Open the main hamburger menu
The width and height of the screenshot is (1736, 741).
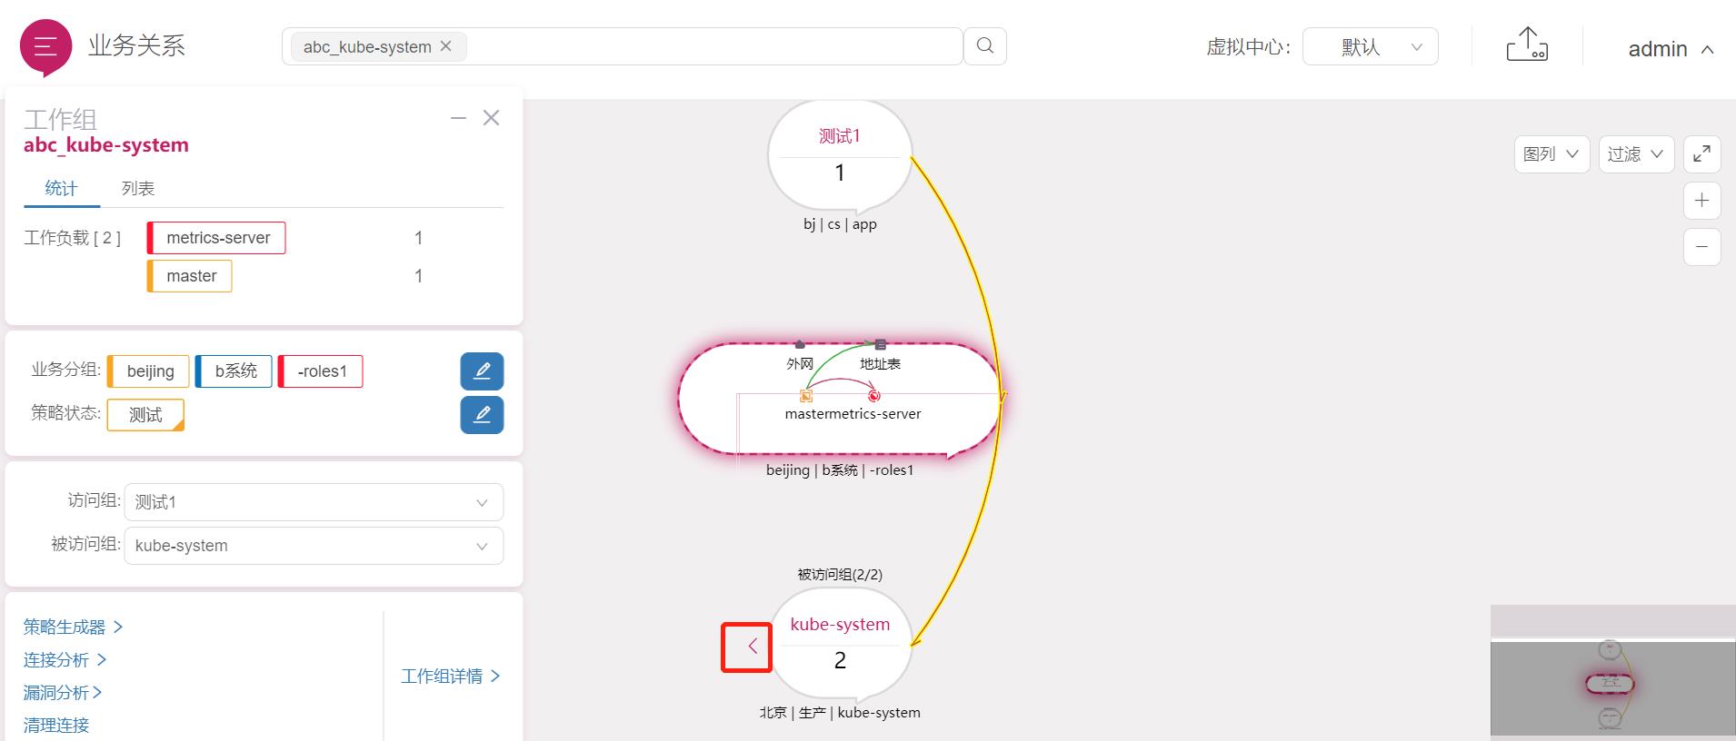click(45, 46)
